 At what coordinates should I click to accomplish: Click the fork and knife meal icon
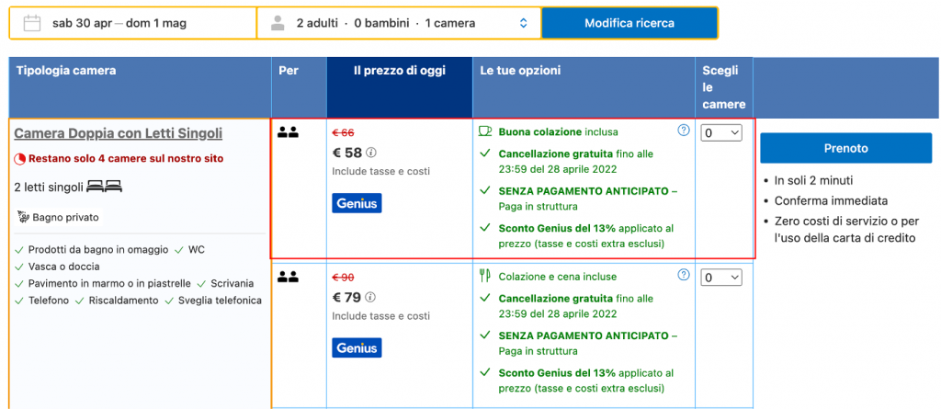[486, 276]
